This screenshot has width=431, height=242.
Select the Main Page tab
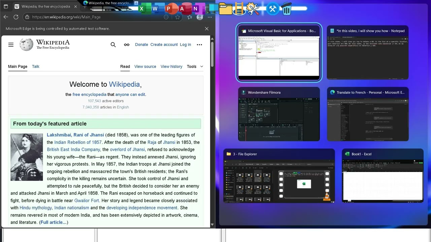(18, 66)
